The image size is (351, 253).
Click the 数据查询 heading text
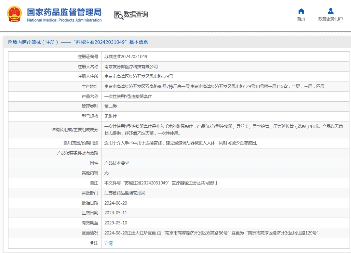pyautogui.click(x=136, y=14)
